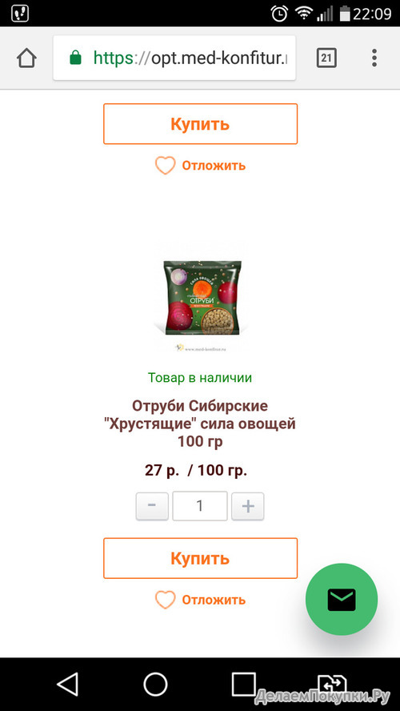Click the lower Купить button under bran product
400x711 pixels.
point(200,558)
